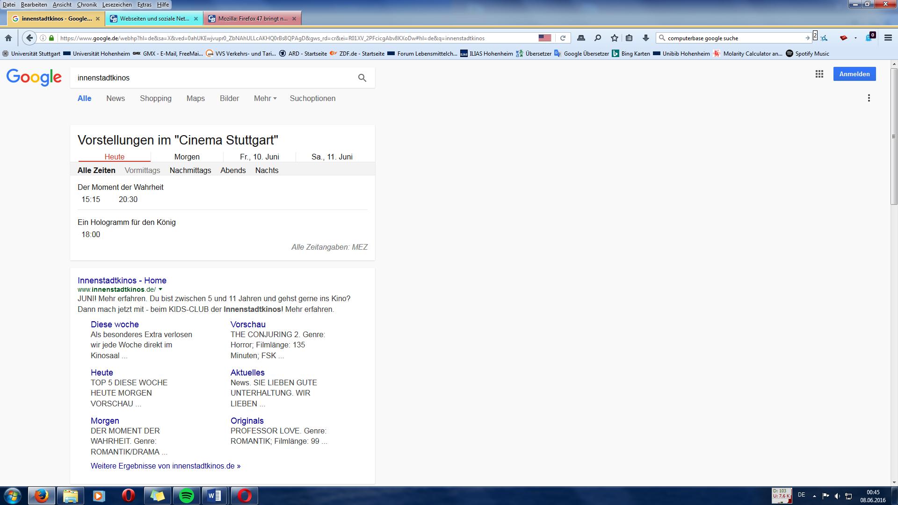
Task: Open three-dot options menu on right
Action: [x=869, y=98]
